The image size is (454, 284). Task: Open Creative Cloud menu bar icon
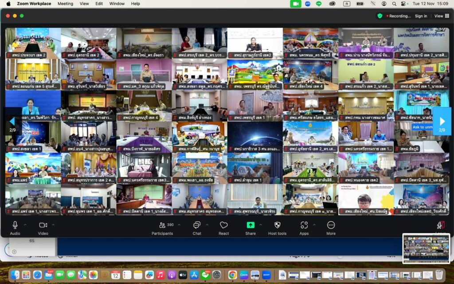point(333,4)
